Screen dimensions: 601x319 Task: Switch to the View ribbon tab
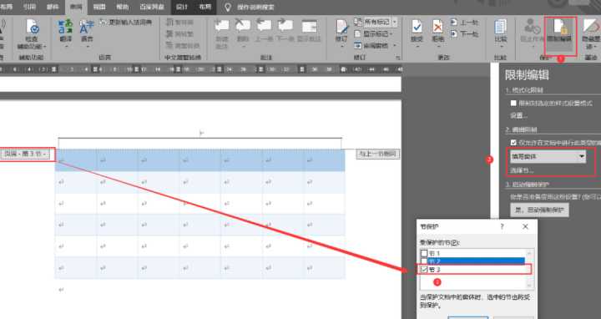(x=99, y=7)
